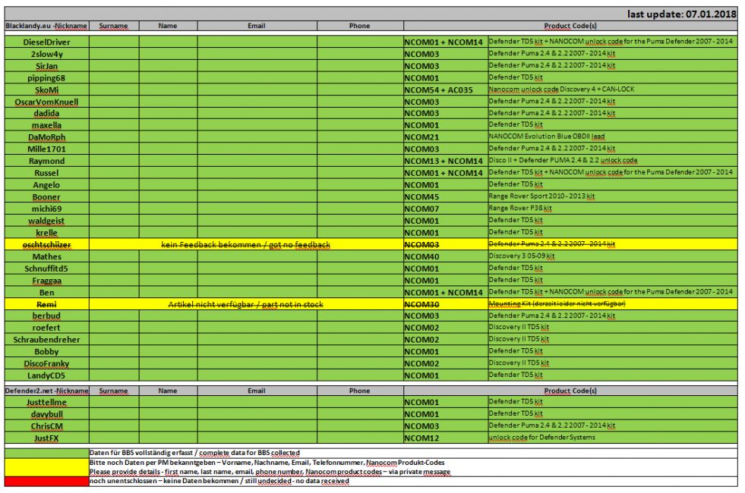
Task: Click the 'complete data for BBS collected' legend text
Action: (x=249, y=453)
